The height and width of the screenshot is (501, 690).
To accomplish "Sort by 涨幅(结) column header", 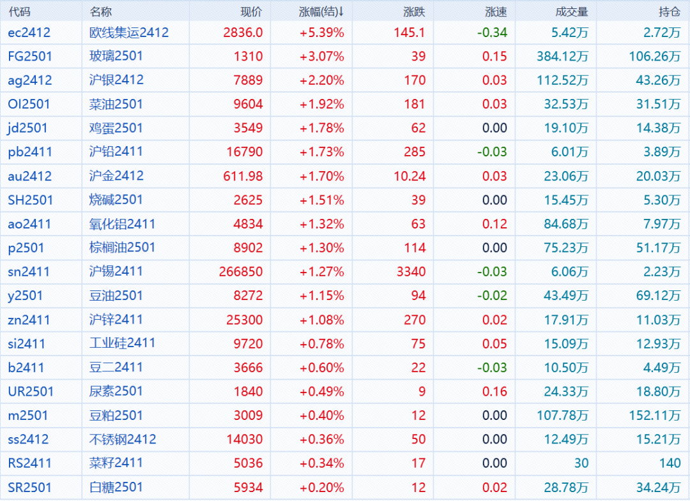I will point(321,12).
